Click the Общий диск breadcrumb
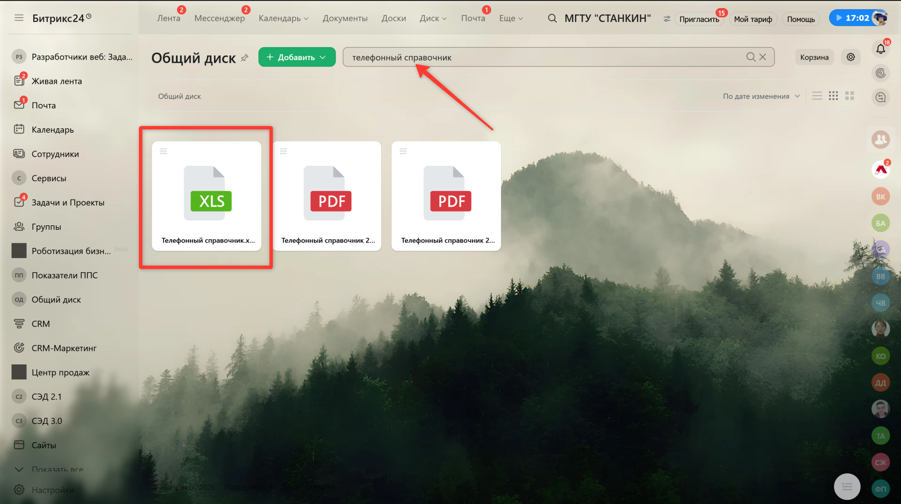 (179, 96)
